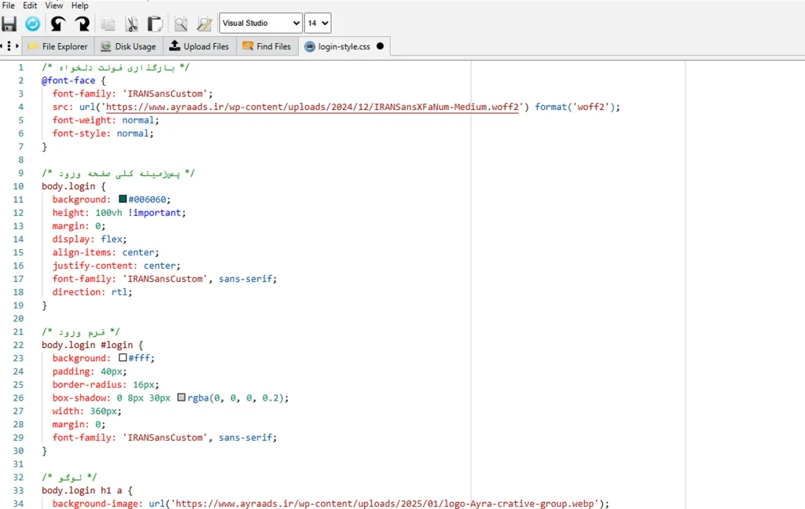Switch to the Upload Files tab

tap(200, 46)
